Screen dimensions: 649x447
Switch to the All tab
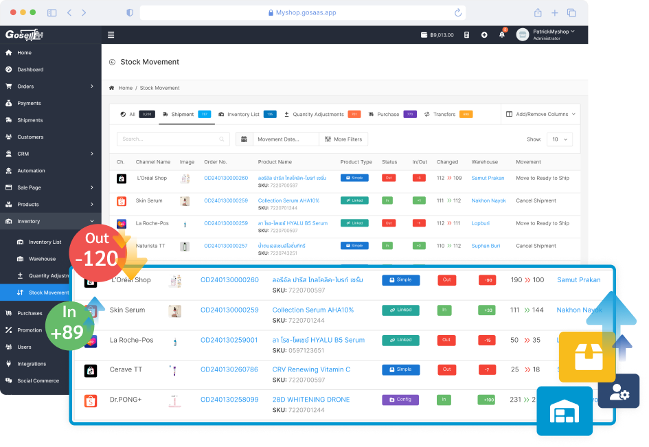click(137, 114)
